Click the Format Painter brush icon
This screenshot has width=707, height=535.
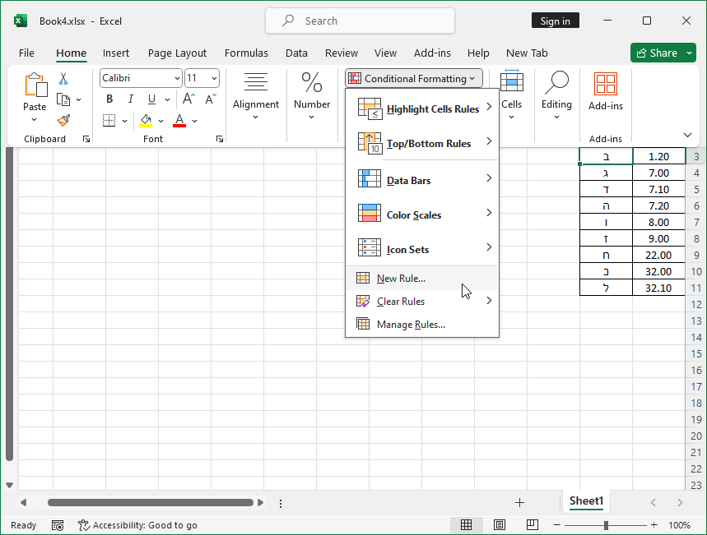(63, 120)
